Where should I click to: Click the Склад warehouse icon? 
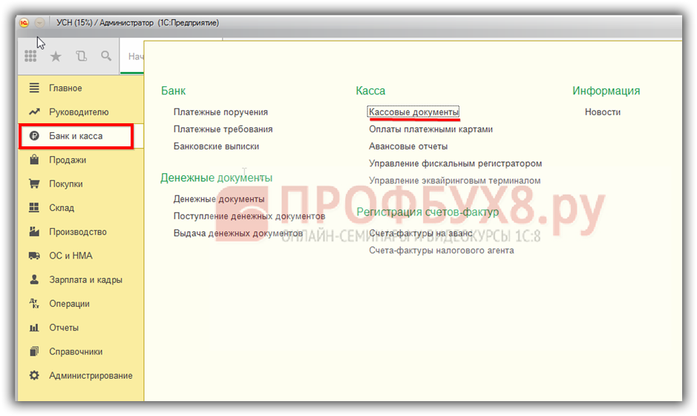click(34, 208)
